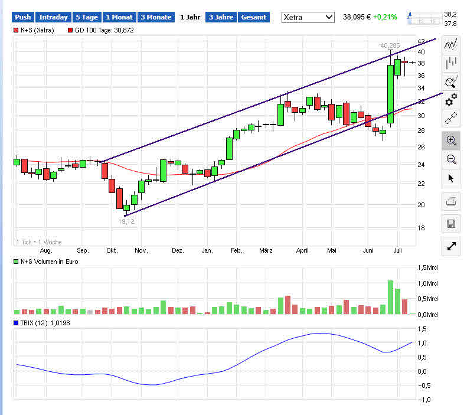This screenshot has height=415, width=464.
Task: Activate the zoom in magnifier tool
Action: pyautogui.click(x=451, y=140)
